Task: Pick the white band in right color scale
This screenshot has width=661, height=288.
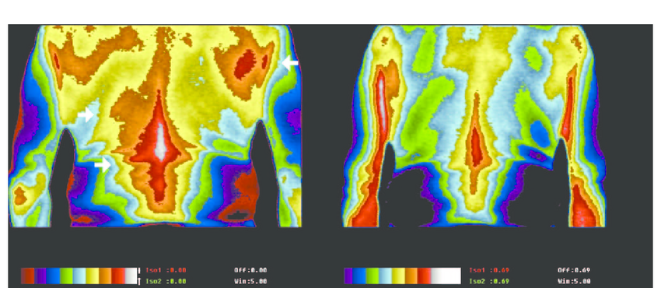Action: pos(446,276)
